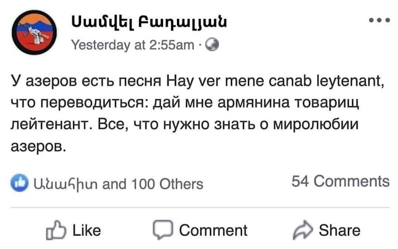
Task: Click the "Share" text label
Action: 339,230
